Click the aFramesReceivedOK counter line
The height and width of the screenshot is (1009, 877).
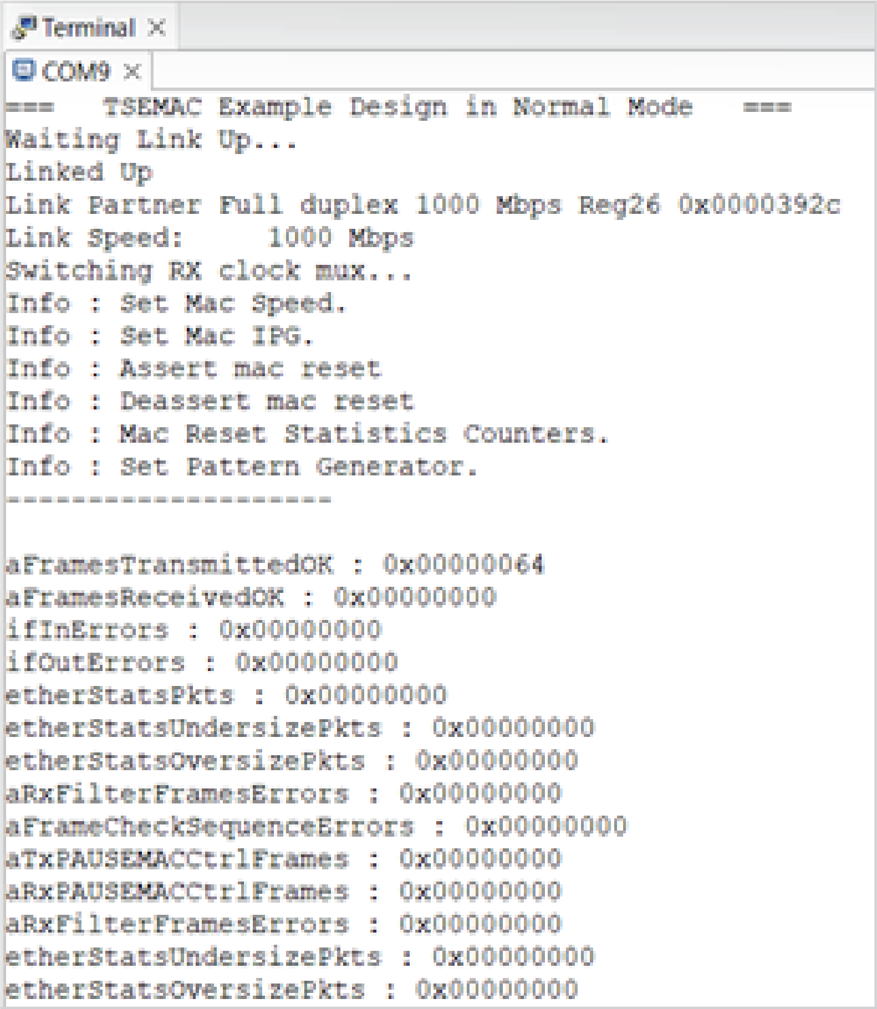(251, 597)
